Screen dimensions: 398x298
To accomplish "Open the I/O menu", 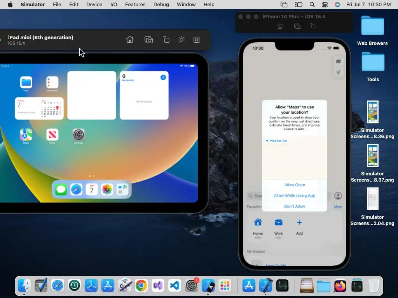I will [x=114, y=5].
